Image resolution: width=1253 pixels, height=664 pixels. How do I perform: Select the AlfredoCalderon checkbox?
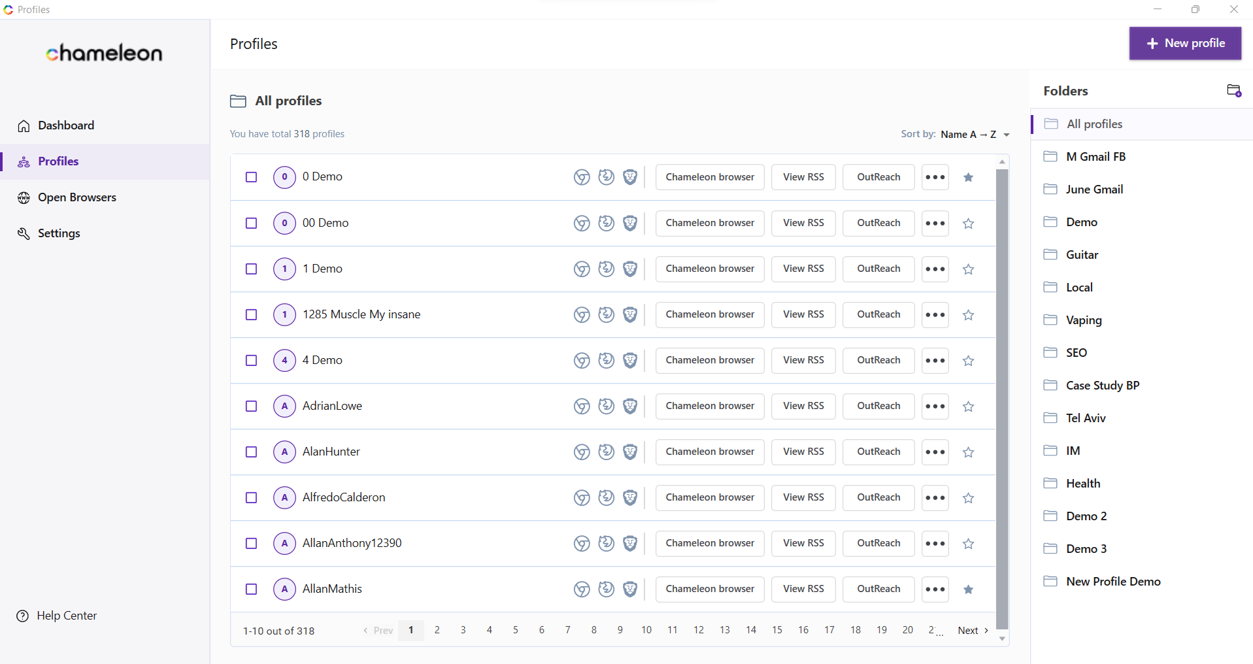coord(251,497)
